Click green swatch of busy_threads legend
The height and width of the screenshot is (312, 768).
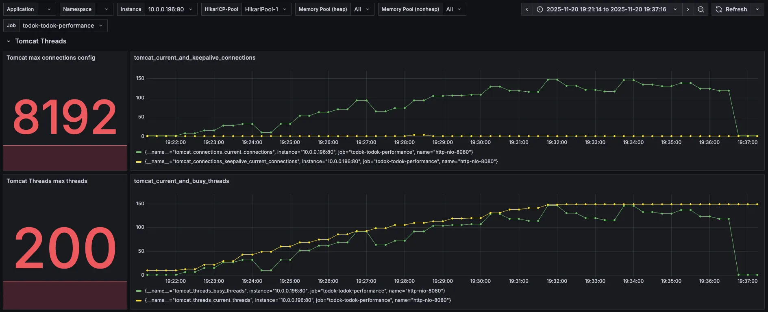coord(139,291)
